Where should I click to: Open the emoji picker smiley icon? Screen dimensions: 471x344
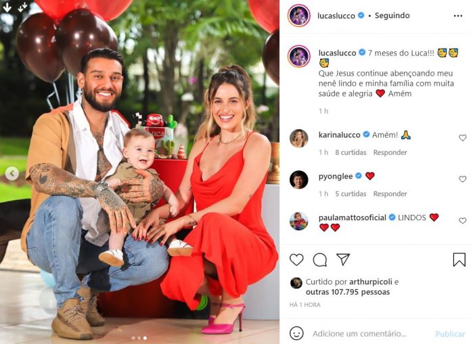tap(296, 333)
